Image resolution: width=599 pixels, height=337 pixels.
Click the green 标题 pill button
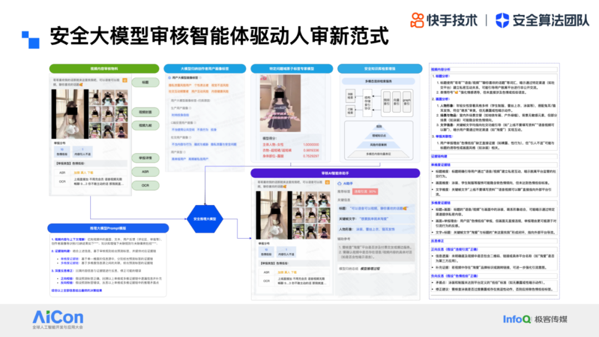145,82
